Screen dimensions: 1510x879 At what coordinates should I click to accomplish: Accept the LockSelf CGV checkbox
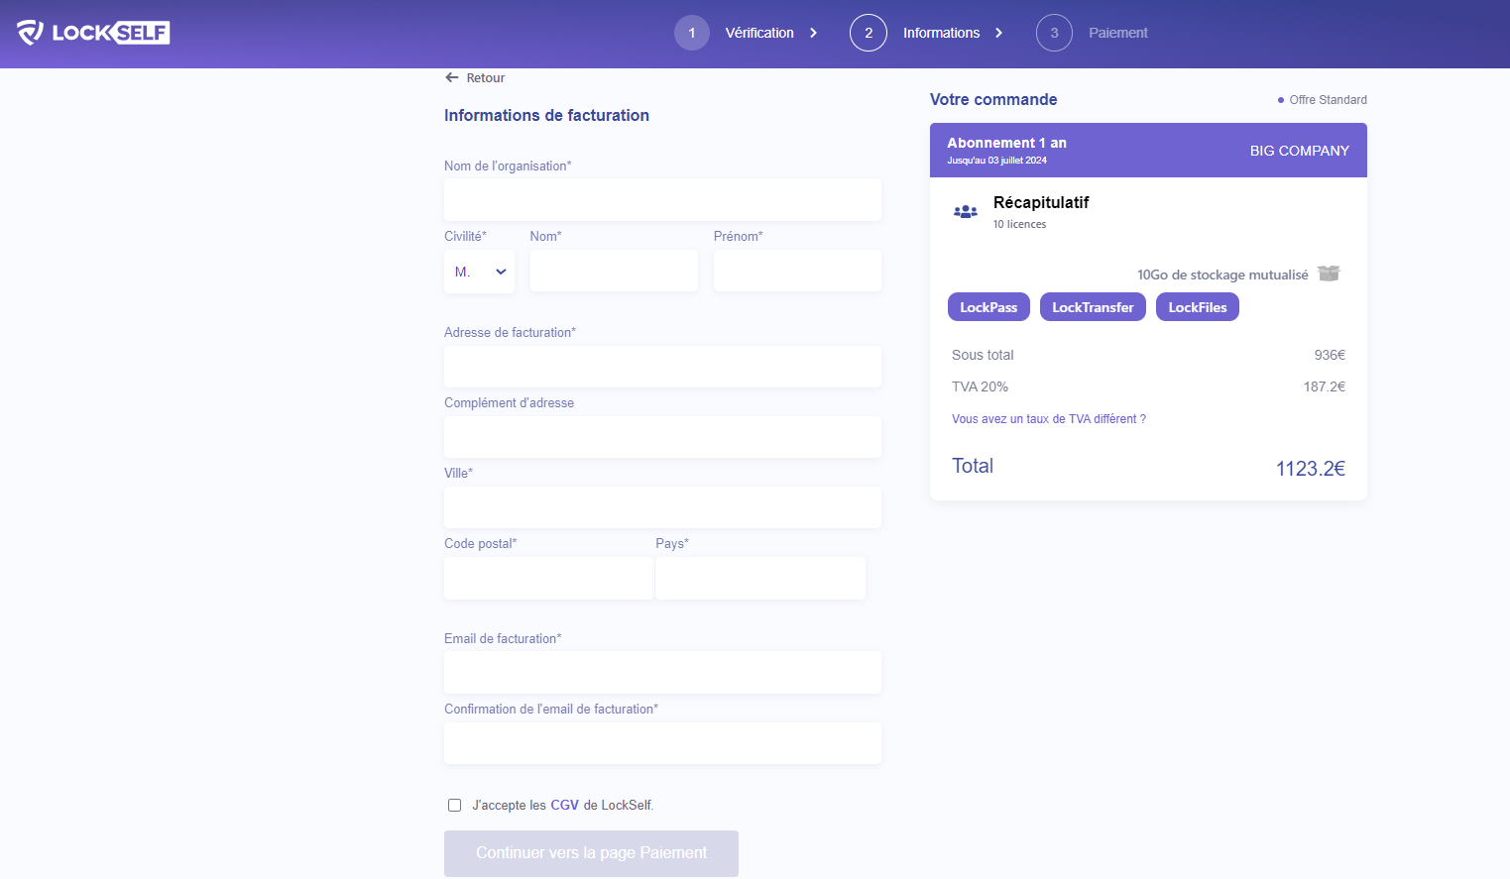coord(454,805)
